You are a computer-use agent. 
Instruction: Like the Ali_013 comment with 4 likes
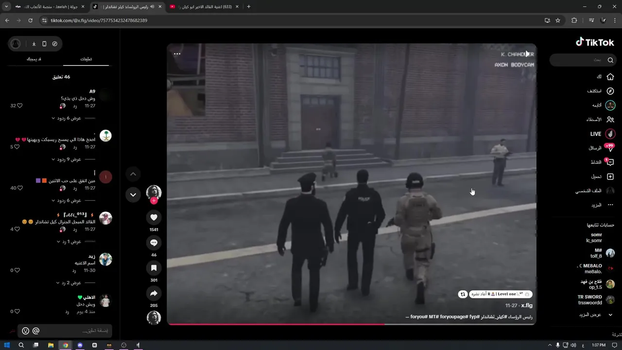[17, 229]
